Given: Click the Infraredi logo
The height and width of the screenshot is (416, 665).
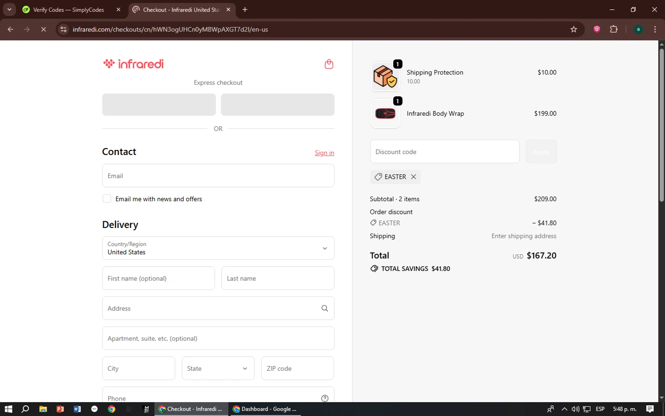Looking at the screenshot, I should [x=133, y=64].
